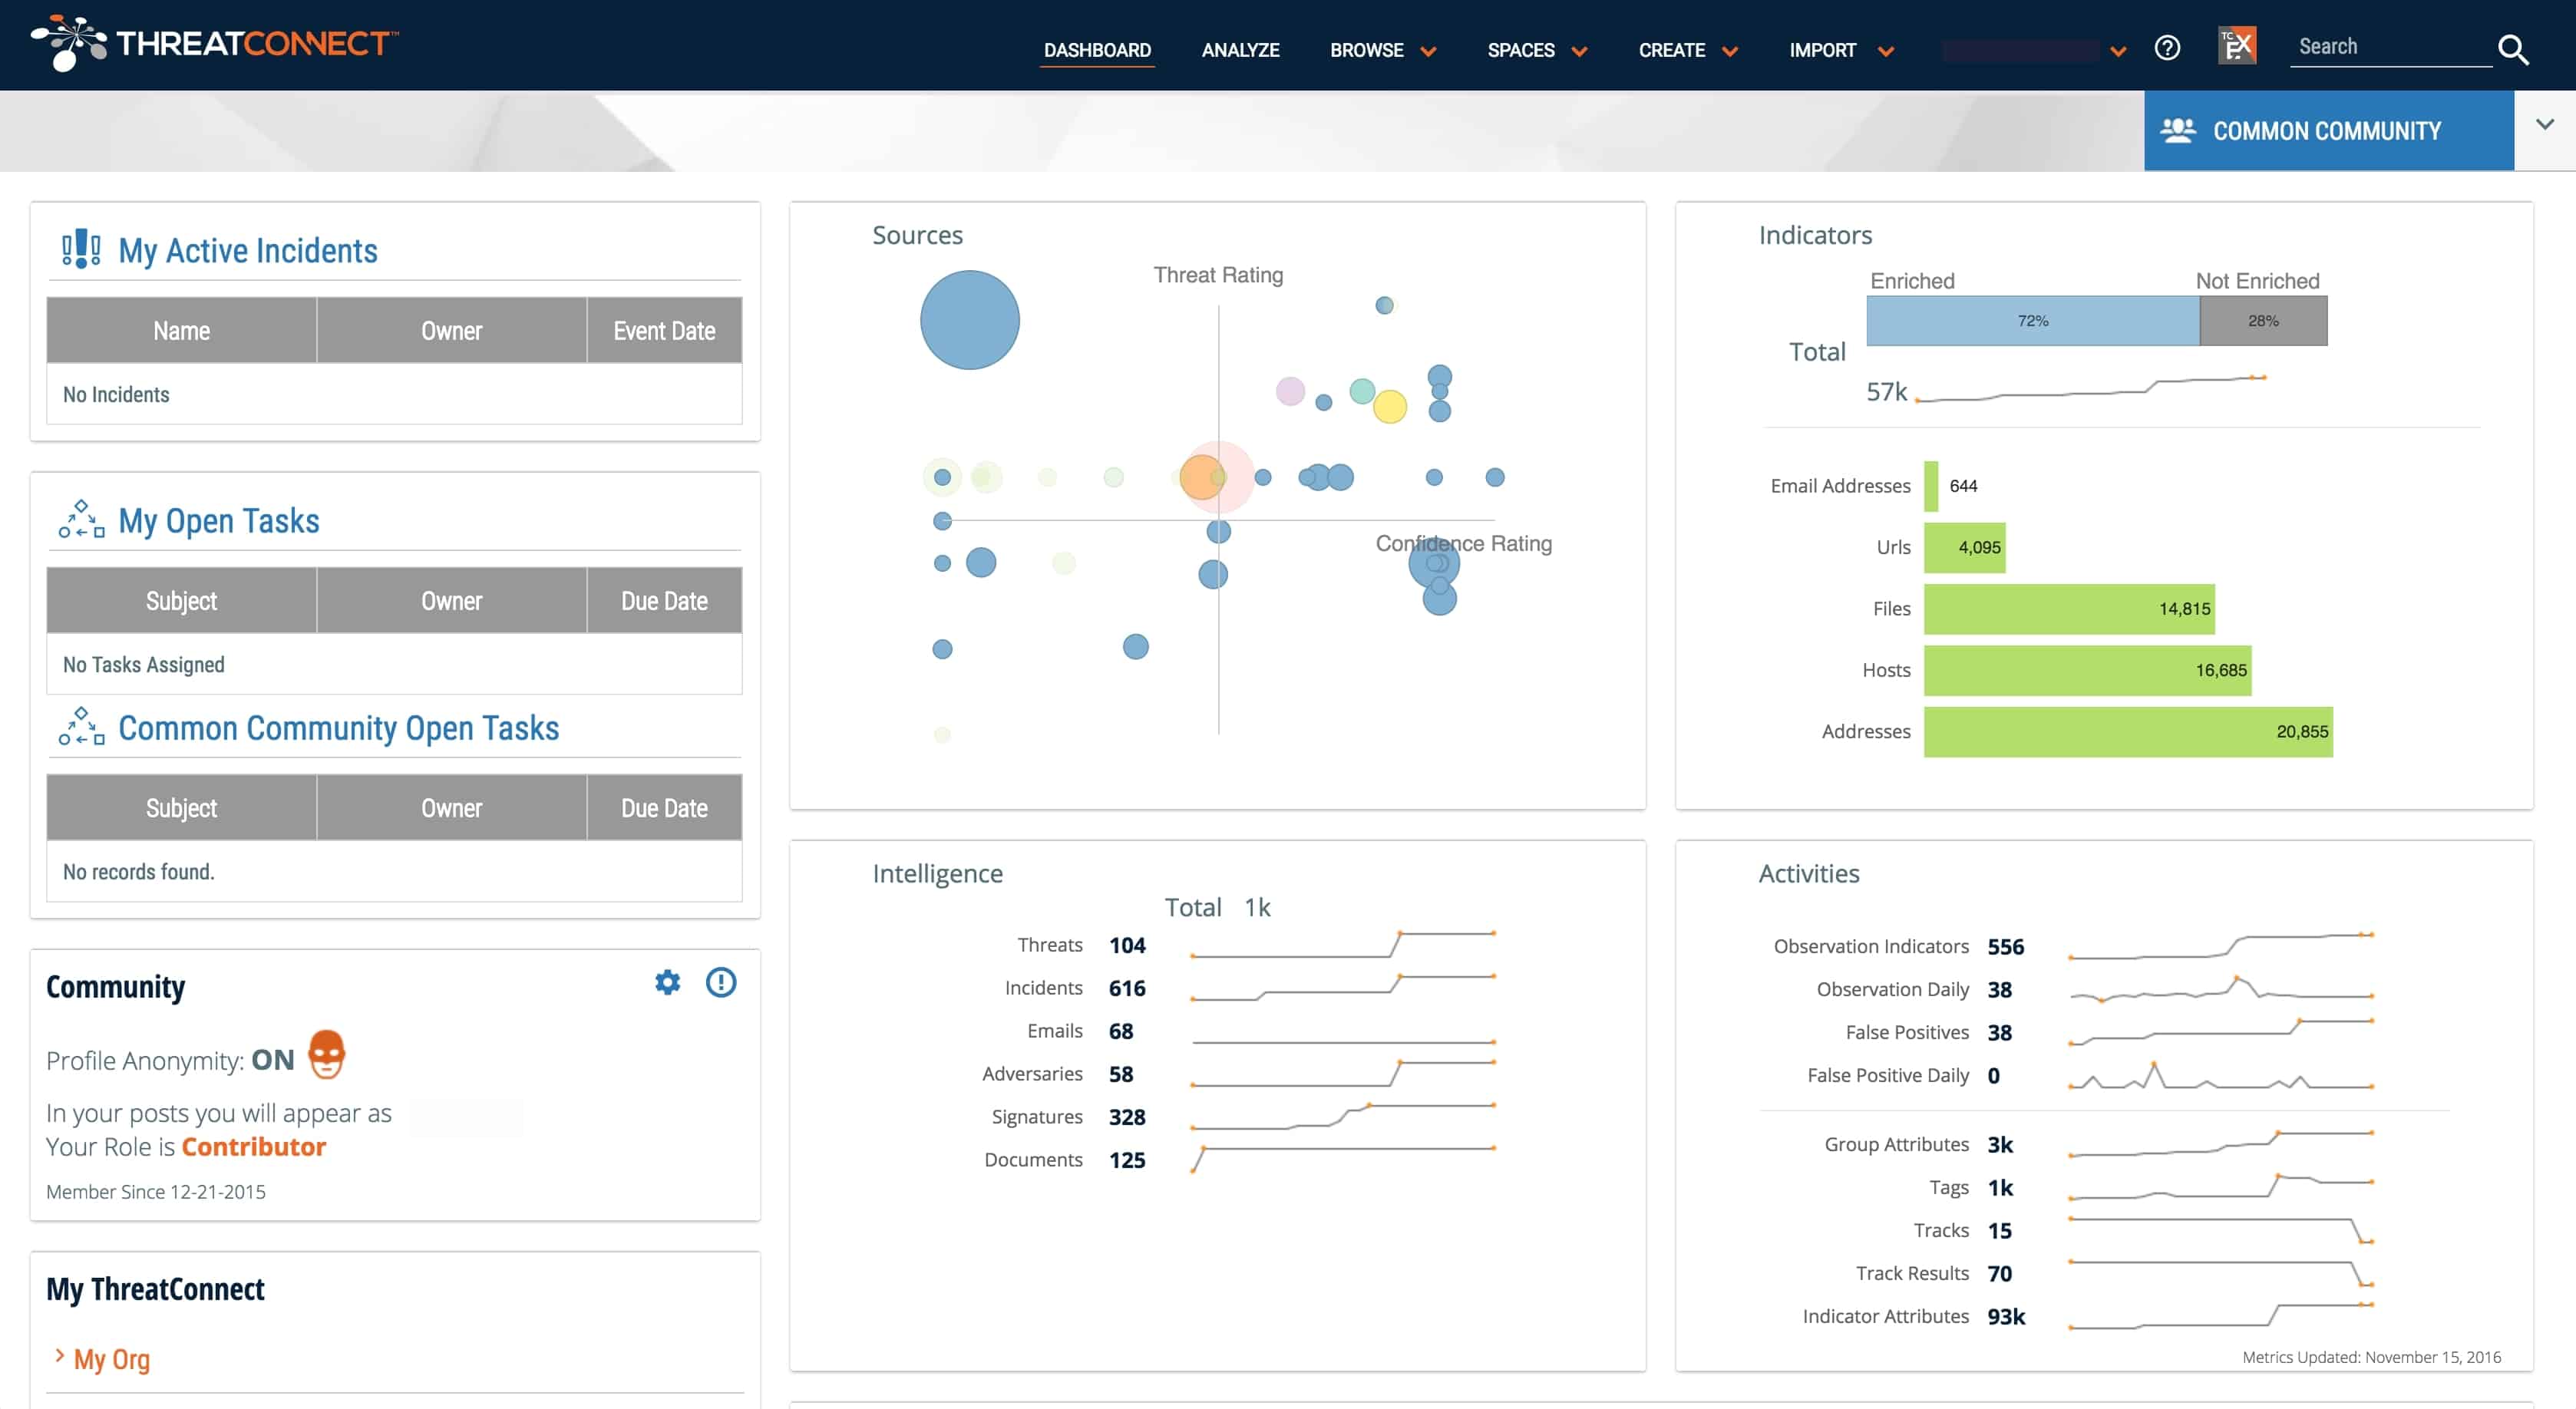Screen dimensions: 2576x1409
Task: Click the largest blue bubble in Sources
Action: (969, 320)
